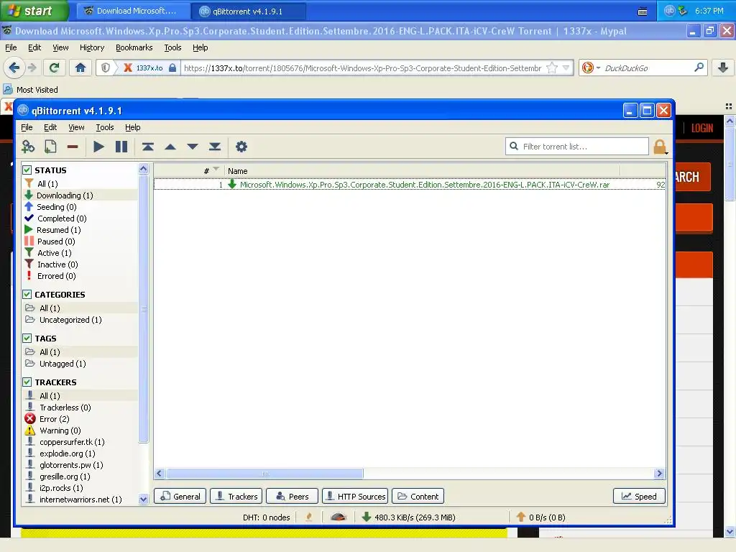Select the Microsoft.Windows.Xp.Pro.Sp3 torrent row

[409, 185]
